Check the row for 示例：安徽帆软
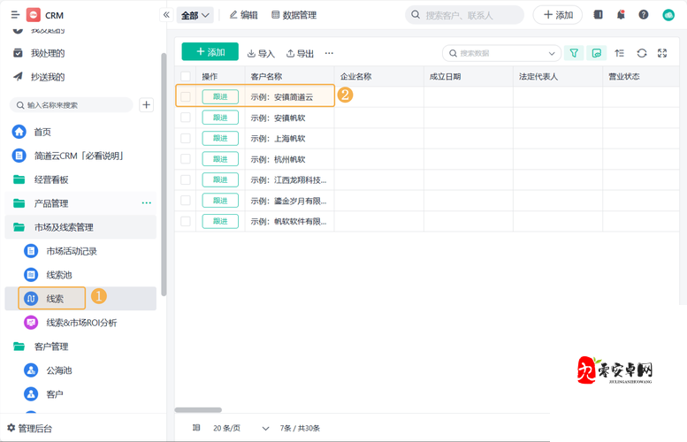This screenshot has width=687, height=442. (x=186, y=117)
